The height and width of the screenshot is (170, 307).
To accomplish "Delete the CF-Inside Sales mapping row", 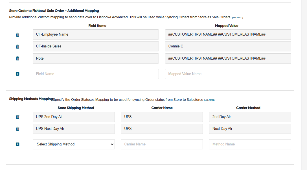I will 17,46.
